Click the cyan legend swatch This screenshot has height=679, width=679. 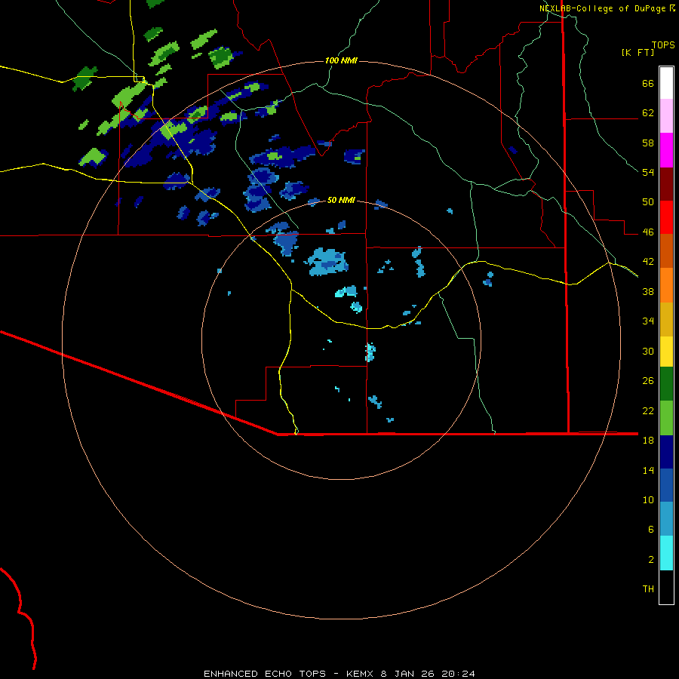[666, 553]
